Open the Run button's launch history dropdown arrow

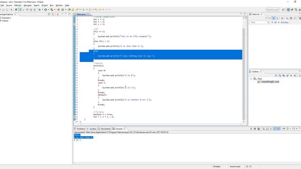coord(48,9)
